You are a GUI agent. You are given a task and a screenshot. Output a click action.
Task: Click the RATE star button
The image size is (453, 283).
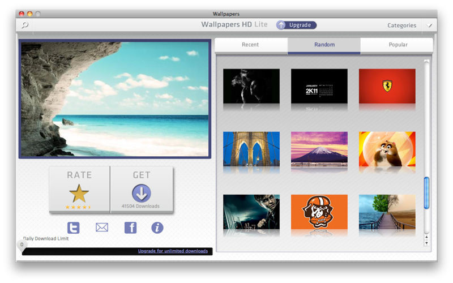coord(79,190)
